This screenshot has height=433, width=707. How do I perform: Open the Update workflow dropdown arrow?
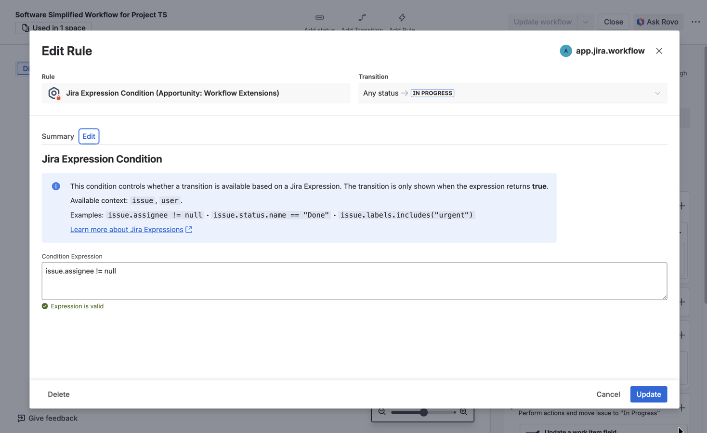585,22
